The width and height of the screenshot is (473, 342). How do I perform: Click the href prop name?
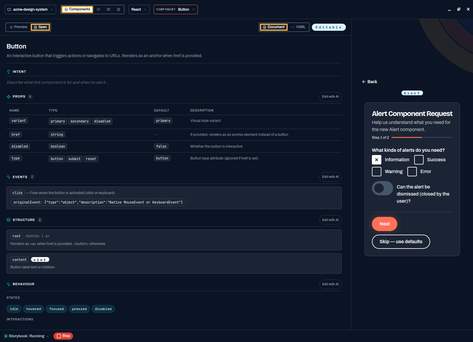coord(16,135)
